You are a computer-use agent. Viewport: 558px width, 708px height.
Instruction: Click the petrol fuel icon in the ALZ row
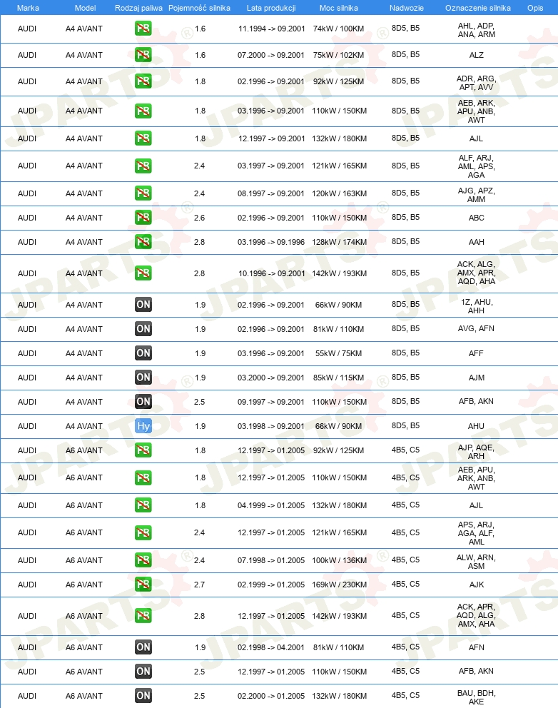[143, 55]
